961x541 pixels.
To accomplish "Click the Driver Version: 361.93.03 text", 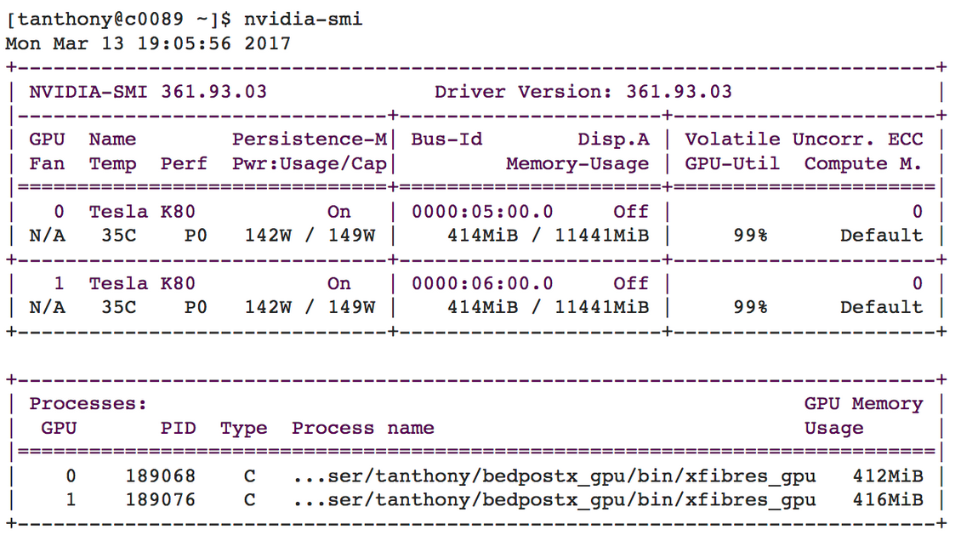I will click(583, 92).
